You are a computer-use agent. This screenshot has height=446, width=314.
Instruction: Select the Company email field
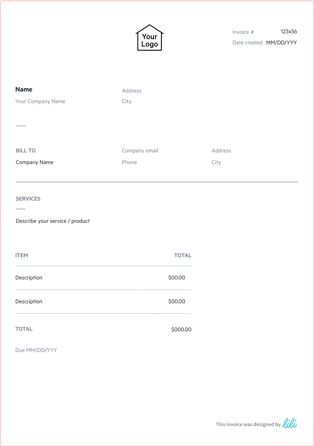coord(140,151)
